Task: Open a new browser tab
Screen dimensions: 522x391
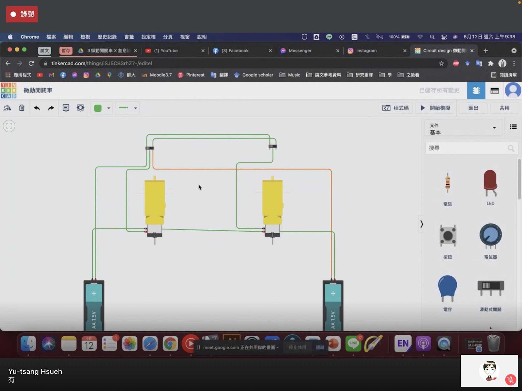Action: point(485,51)
